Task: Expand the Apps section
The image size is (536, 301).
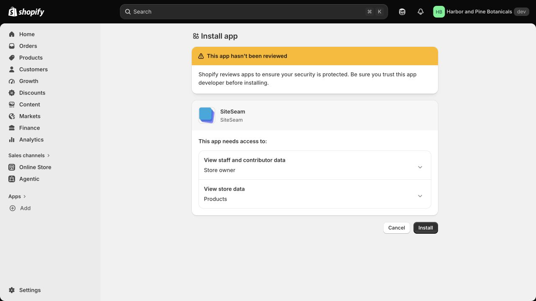Action: [17, 196]
